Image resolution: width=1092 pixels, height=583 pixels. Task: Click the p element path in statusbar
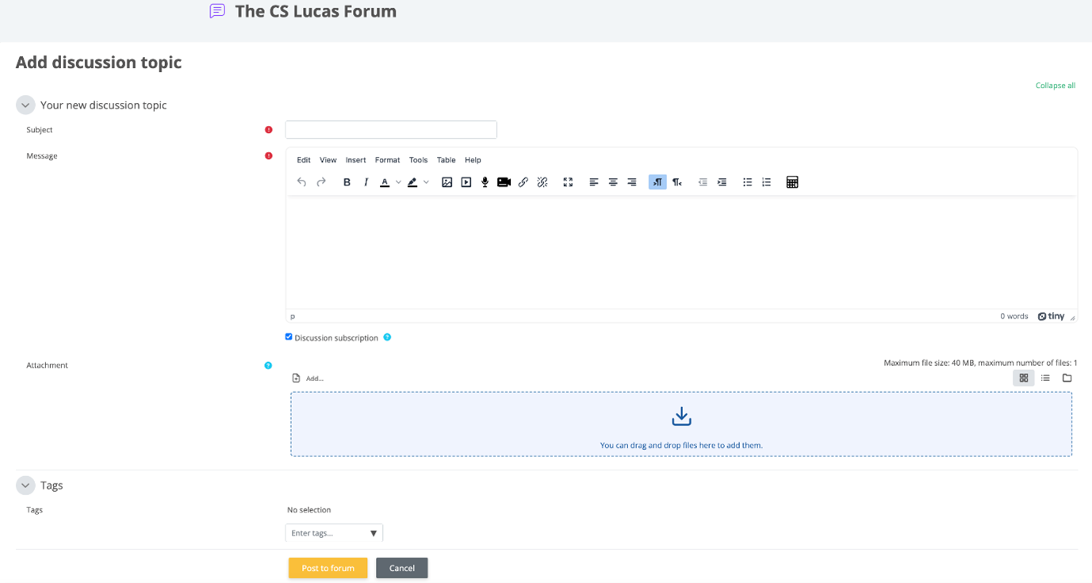tap(293, 316)
